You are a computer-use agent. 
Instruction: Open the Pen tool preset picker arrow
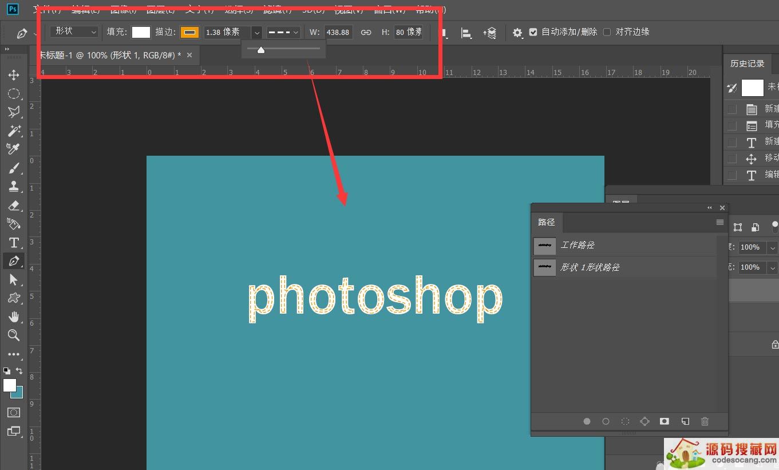click(x=35, y=33)
